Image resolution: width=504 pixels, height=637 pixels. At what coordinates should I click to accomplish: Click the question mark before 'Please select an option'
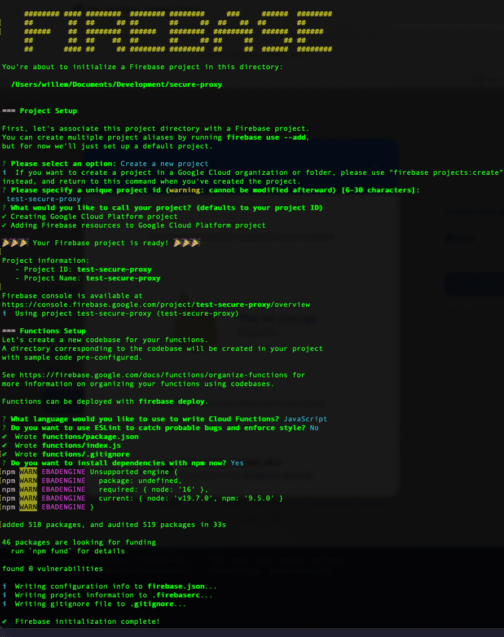pos(4,163)
